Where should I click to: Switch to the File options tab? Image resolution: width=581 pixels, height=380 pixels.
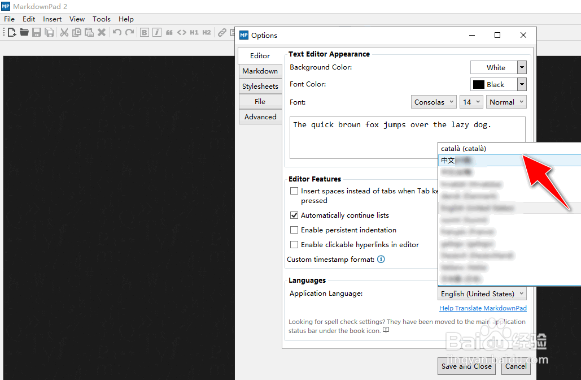[260, 101]
